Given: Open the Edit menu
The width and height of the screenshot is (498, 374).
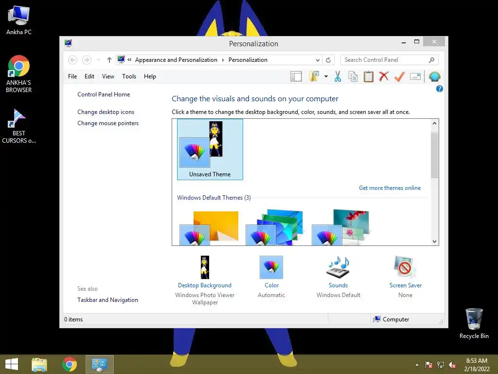Looking at the screenshot, I should [89, 76].
